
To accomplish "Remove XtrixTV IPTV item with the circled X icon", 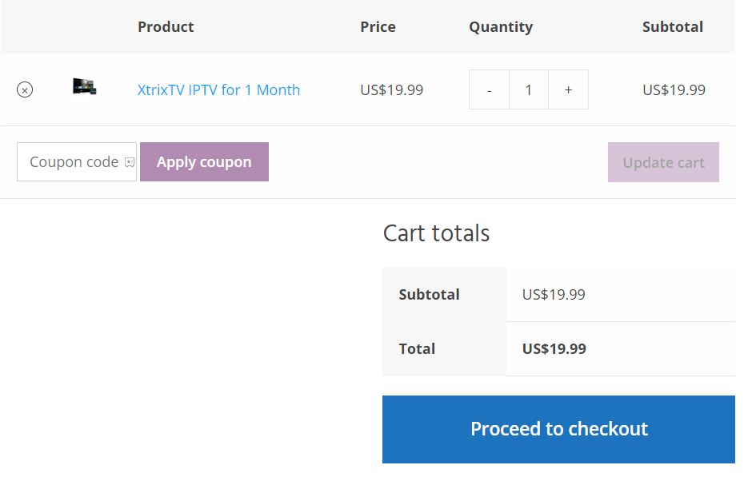I will 24,89.
